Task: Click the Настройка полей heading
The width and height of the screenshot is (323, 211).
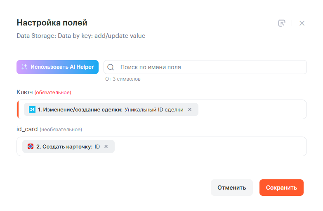Action: (x=52, y=23)
